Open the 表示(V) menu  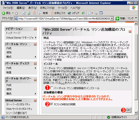pos(32,8)
